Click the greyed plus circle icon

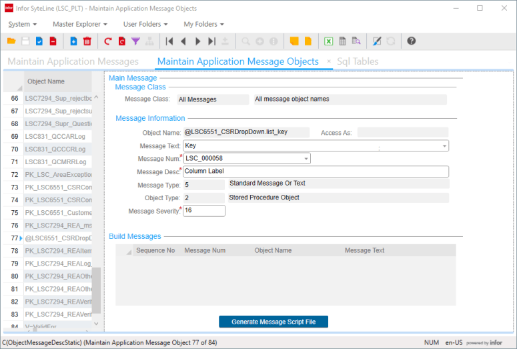[x=260, y=41]
